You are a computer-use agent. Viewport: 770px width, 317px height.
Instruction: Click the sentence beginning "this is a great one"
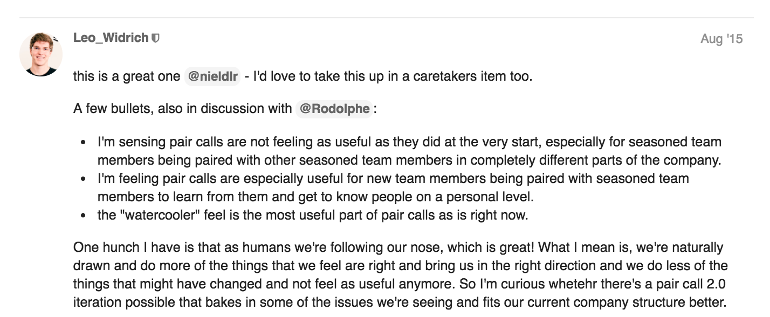click(x=302, y=76)
